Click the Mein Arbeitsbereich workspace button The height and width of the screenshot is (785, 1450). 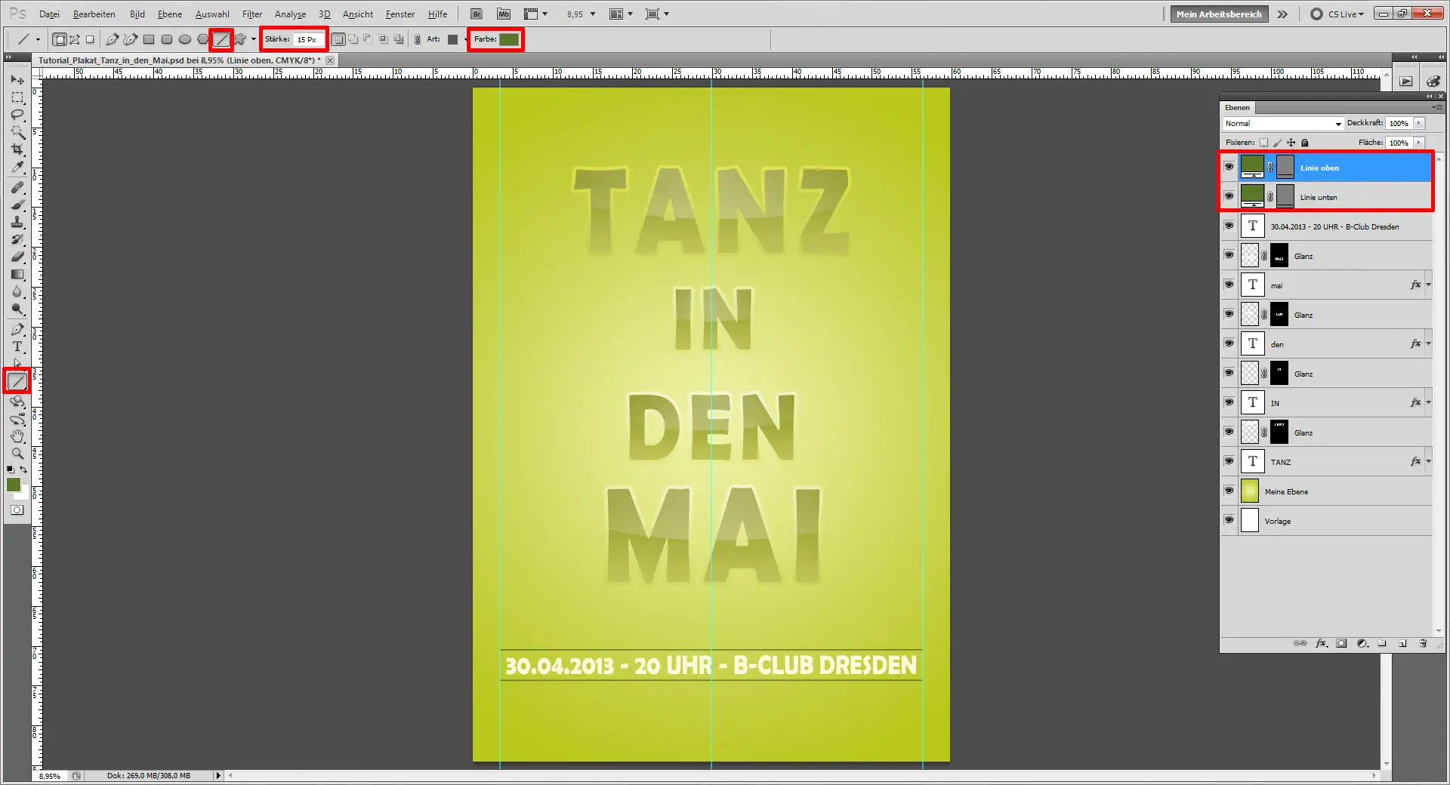point(1218,14)
